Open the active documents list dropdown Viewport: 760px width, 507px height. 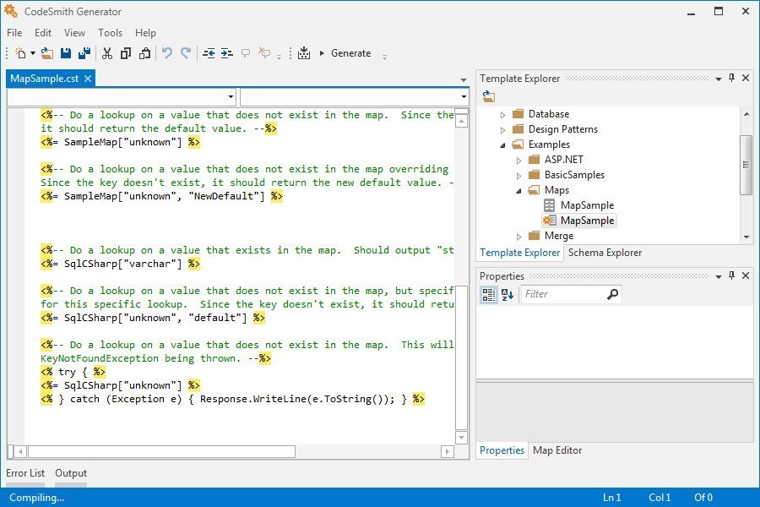coord(464,80)
